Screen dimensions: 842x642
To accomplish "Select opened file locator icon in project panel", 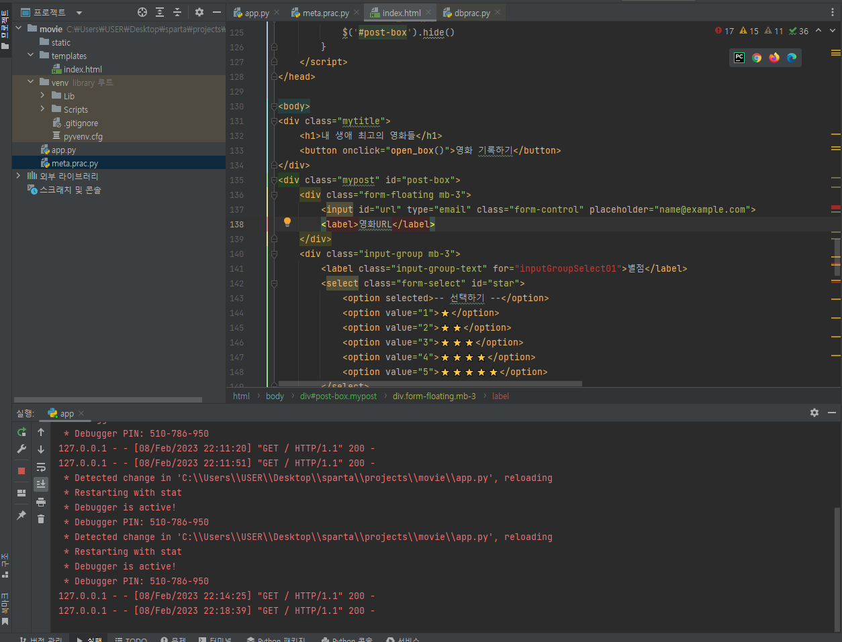I will coord(142,12).
